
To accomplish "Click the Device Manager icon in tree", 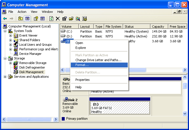I will pos(16,54).
